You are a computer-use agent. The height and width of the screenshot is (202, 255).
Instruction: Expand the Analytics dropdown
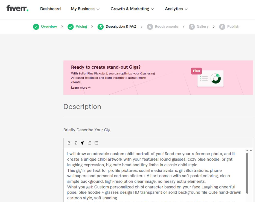coord(176,9)
